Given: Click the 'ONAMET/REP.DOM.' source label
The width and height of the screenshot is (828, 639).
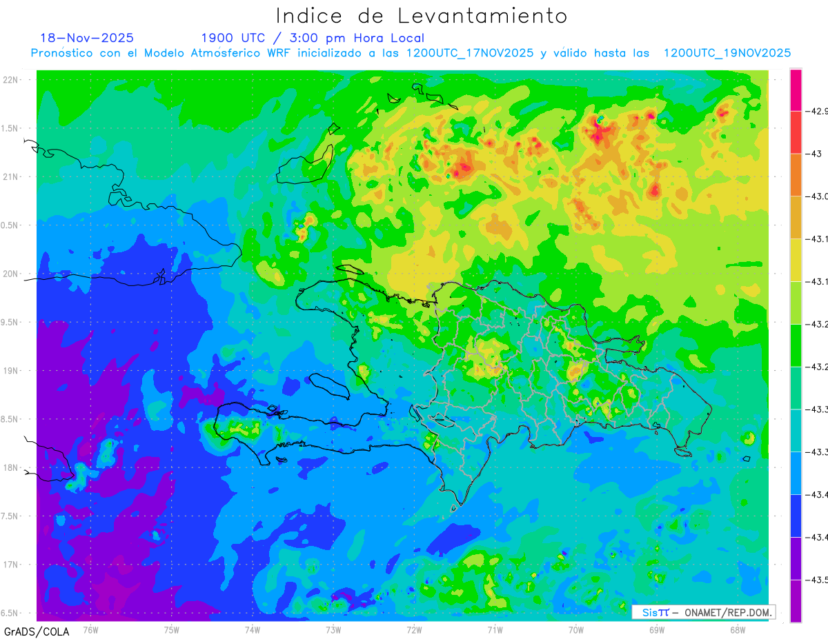Looking at the screenshot, I should click(x=727, y=612).
